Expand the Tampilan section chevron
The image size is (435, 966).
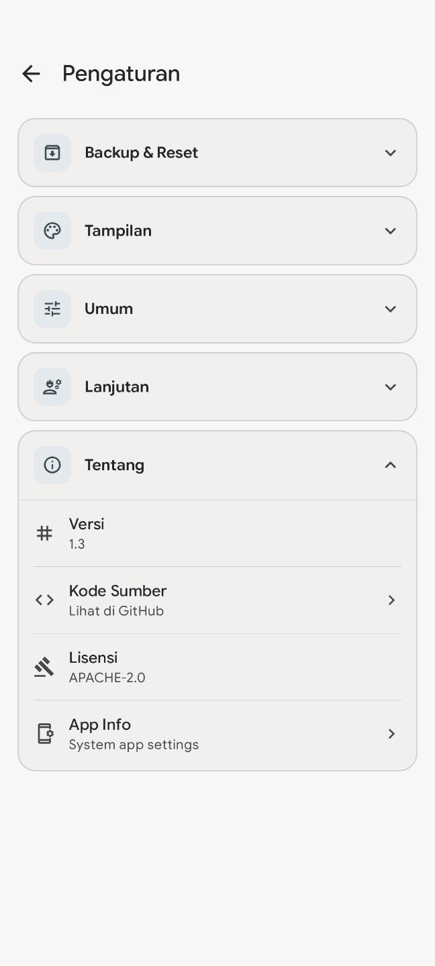tap(391, 231)
